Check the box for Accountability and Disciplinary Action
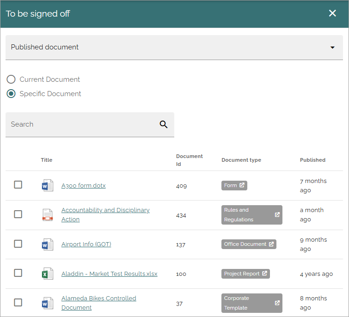349x317 pixels. [18, 214]
